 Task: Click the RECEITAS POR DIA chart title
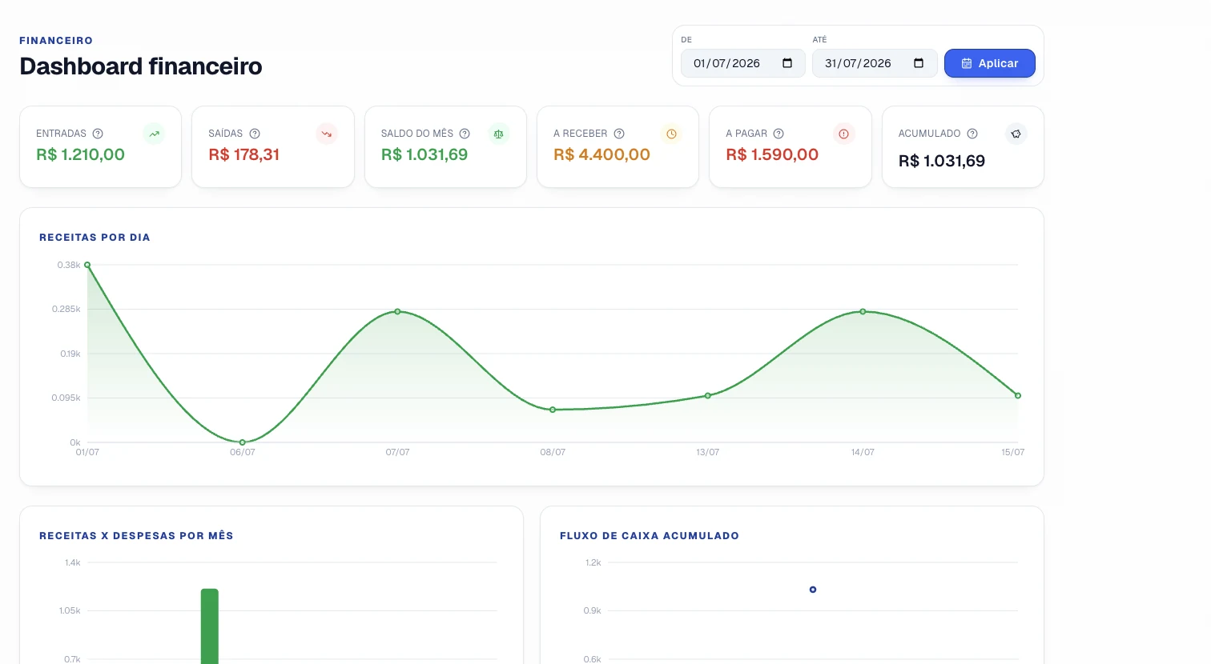coord(95,238)
